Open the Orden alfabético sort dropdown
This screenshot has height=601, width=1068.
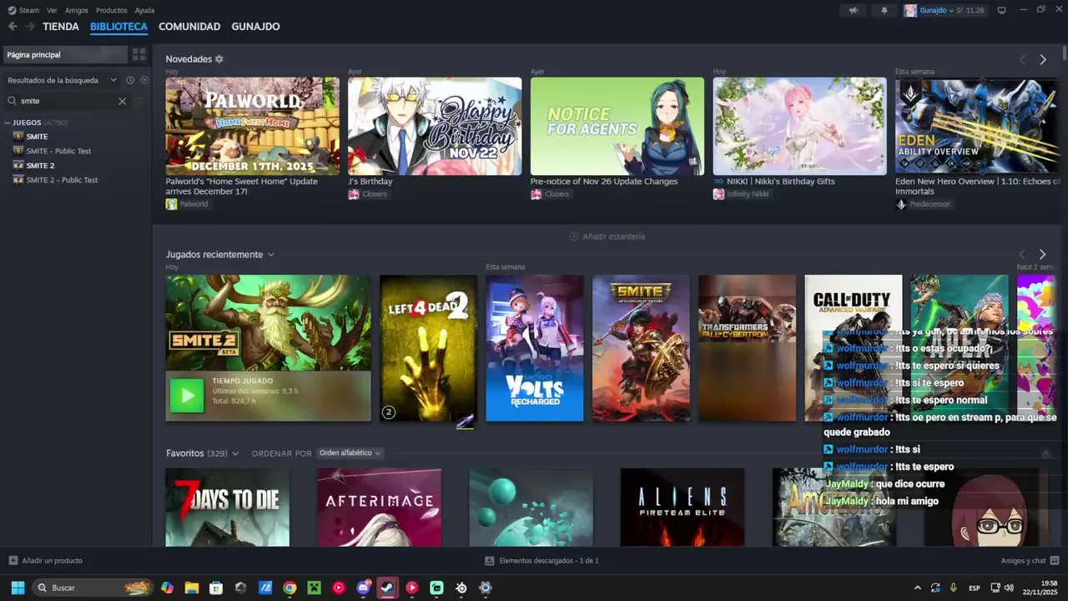coord(350,453)
